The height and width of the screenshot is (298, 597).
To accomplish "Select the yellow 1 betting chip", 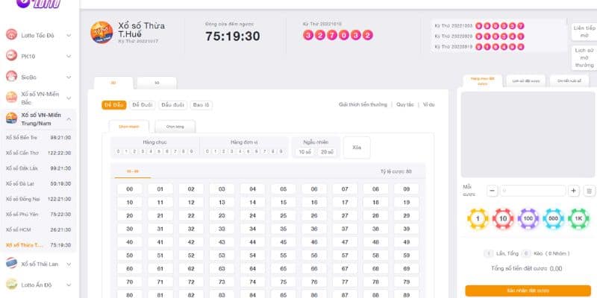I will pyautogui.click(x=476, y=219).
